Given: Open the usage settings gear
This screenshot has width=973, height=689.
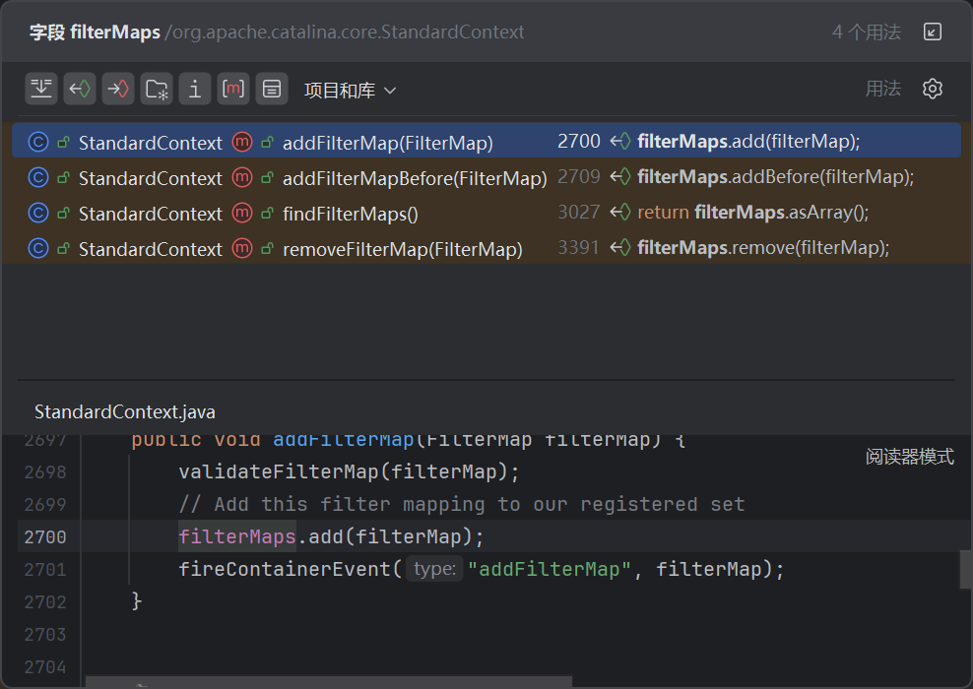Looking at the screenshot, I should 933,89.
